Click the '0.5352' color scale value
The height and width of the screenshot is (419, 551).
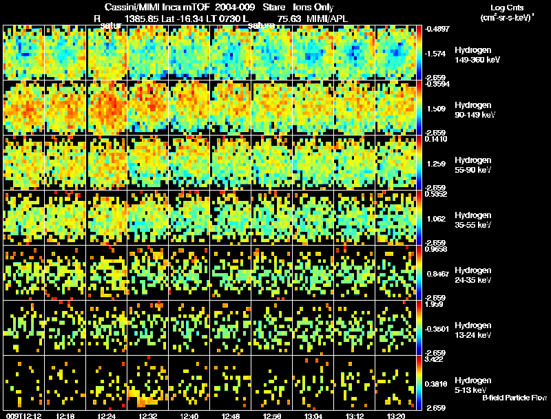point(436,194)
